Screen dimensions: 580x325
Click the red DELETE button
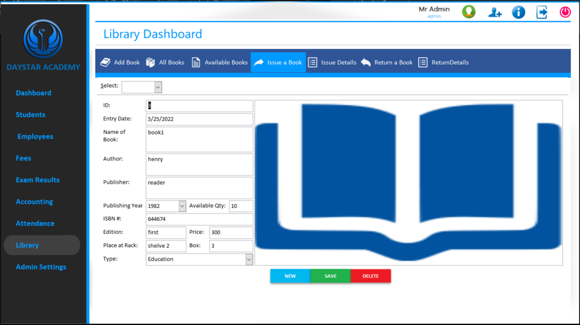(371, 276)
